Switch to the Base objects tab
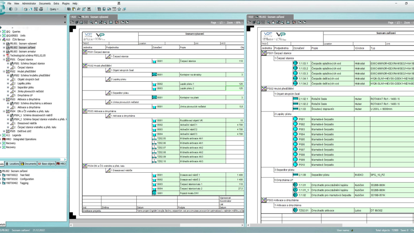 pyautogui.click(x=46, y=164)
